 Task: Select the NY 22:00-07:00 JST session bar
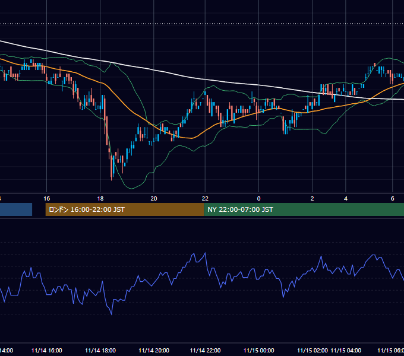[x=304, y=209]
